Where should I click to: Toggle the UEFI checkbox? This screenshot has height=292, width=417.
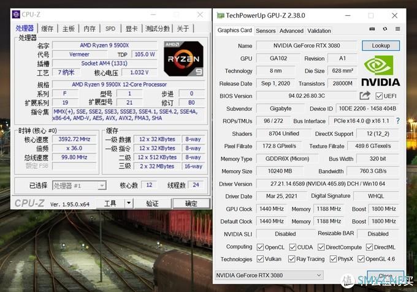click(x=379, y=96)
